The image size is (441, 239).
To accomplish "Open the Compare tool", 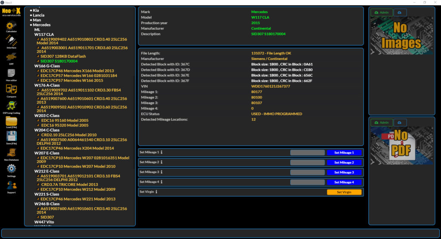I will tap(11, 90).
